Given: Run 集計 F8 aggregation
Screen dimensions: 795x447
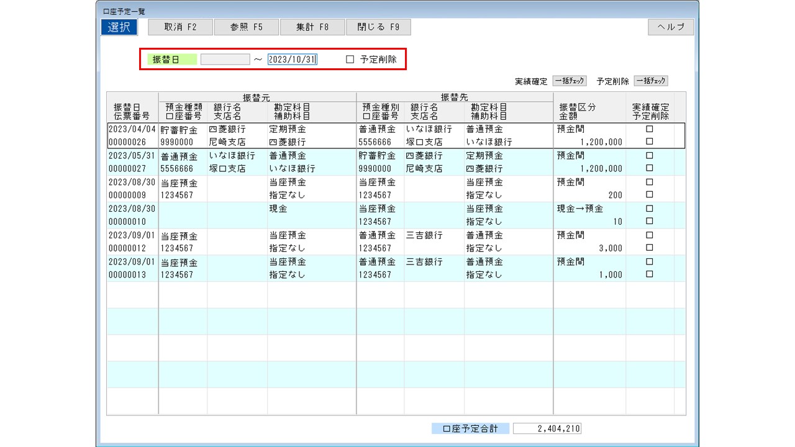Looking at the screenshot, I should pyautogui.click(x=312, y=27).
